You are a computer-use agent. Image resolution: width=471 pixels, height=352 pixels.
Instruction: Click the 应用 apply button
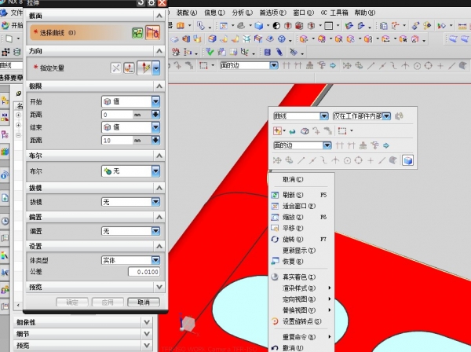tap(108, 302)
